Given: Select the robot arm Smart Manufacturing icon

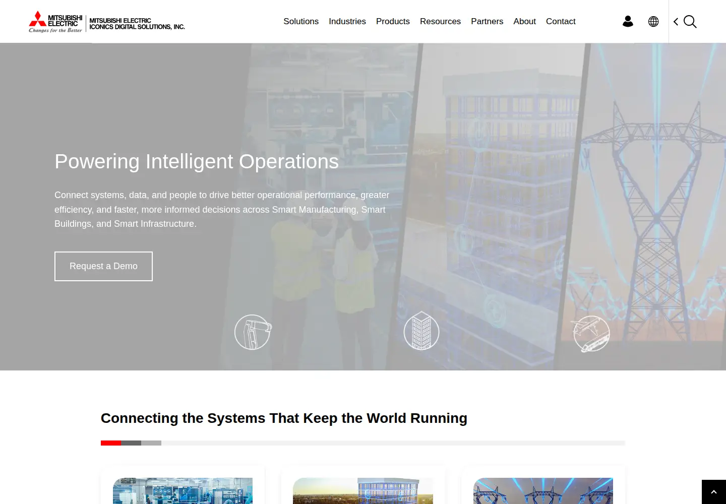Looking at the screenshot, I should [x=253, y=332].
